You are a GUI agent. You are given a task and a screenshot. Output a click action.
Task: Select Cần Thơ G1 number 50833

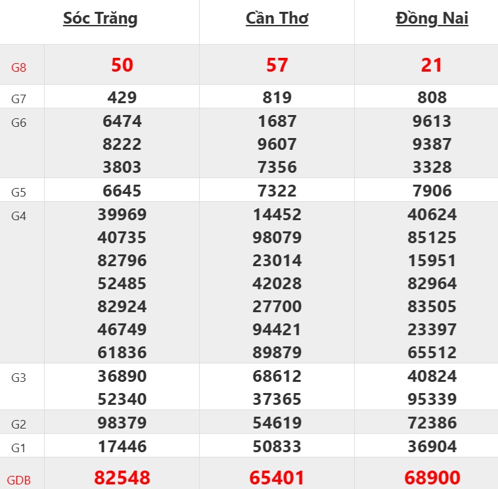pos(277,447)
